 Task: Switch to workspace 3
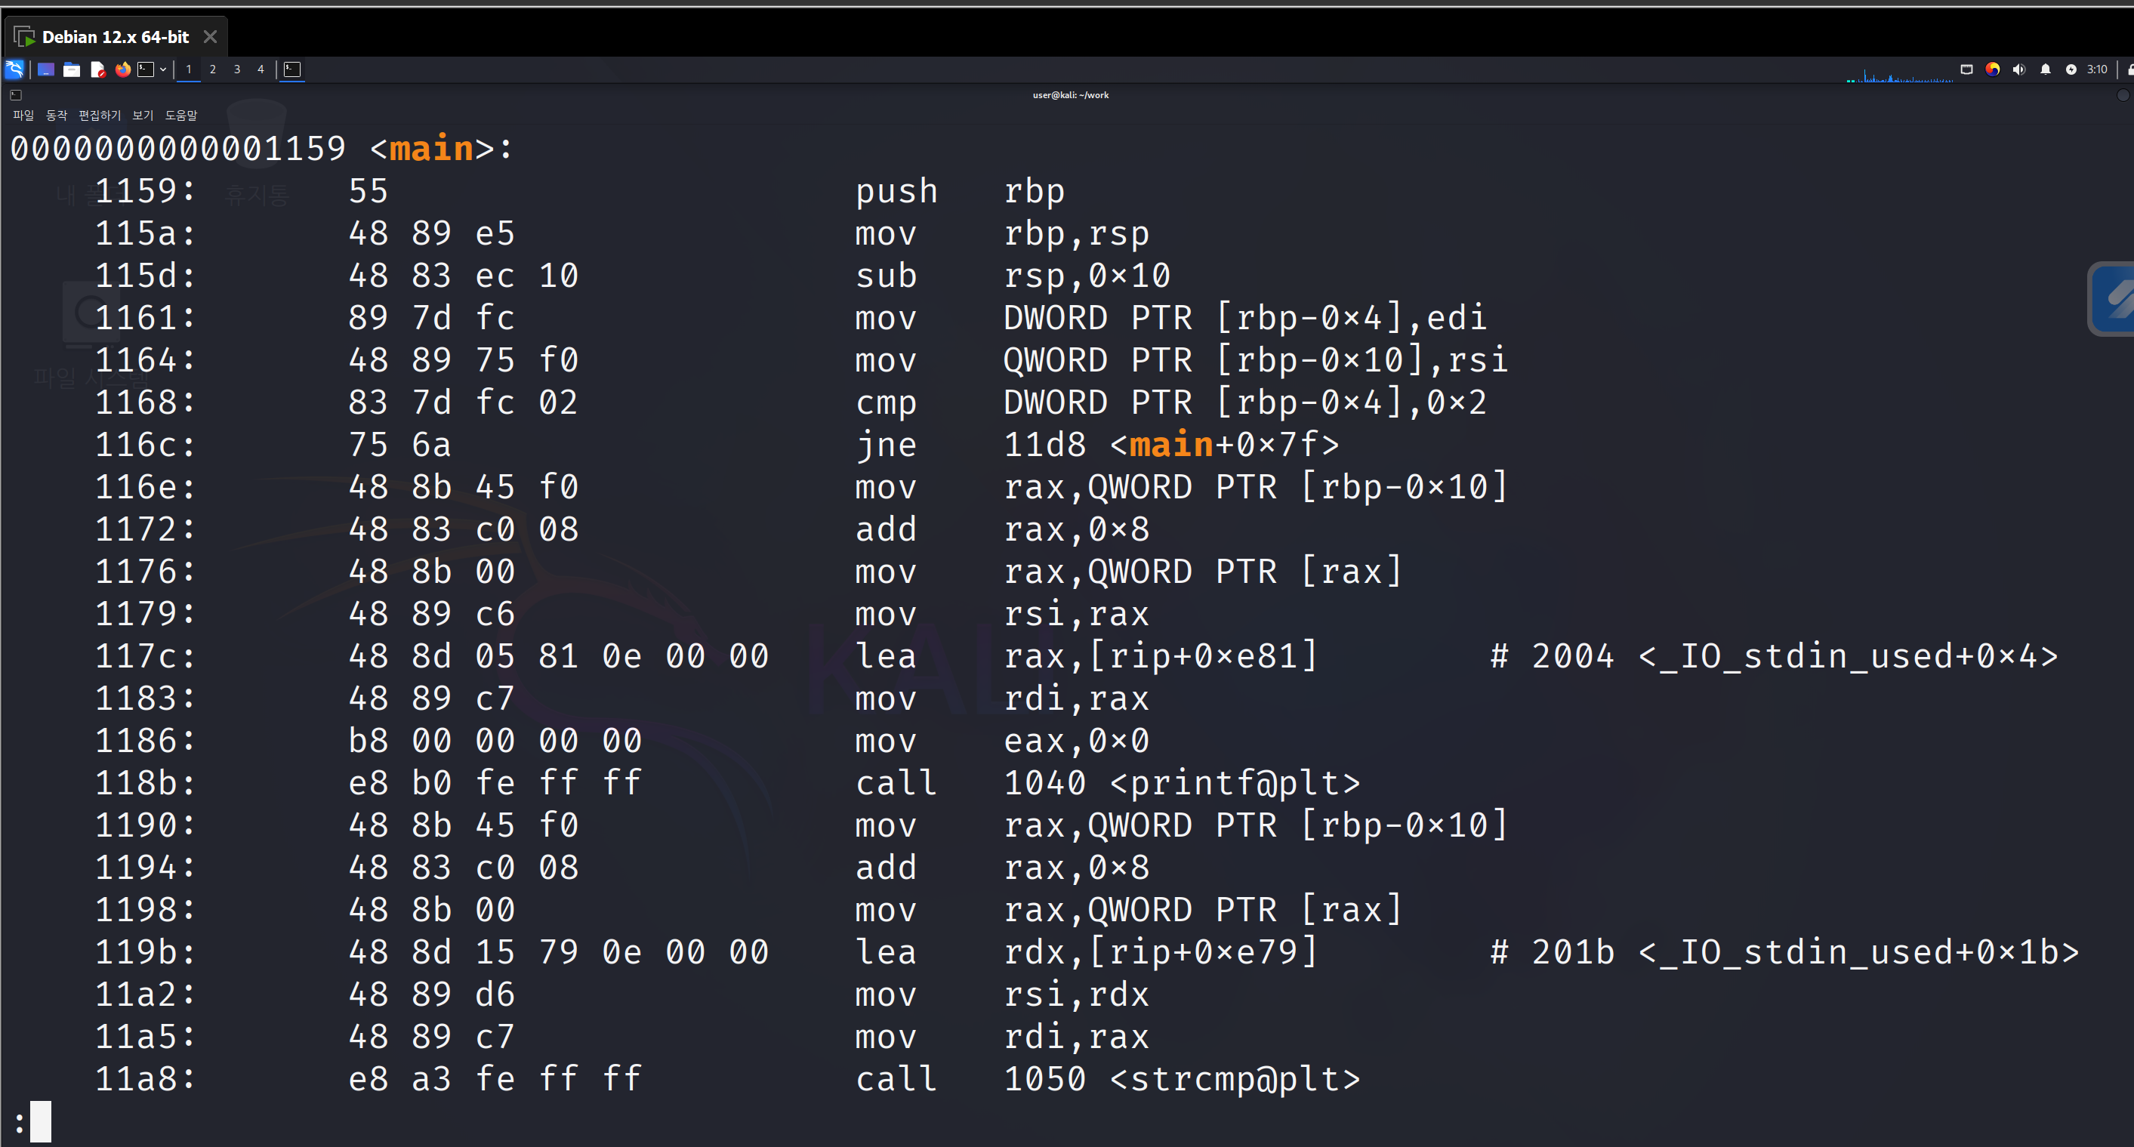pos(237,69)
